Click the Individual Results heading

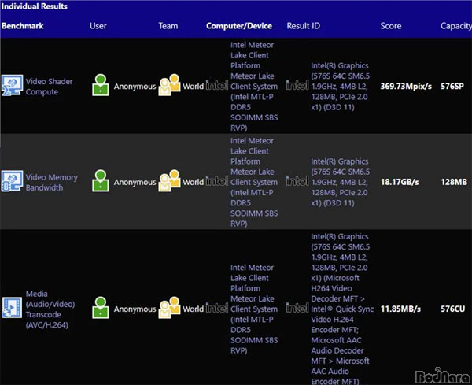[35, 6]
